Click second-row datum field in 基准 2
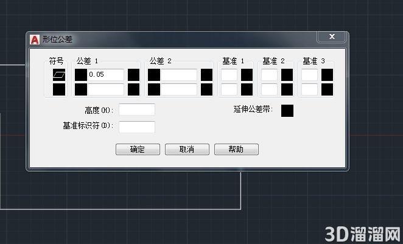 click(269, 89)
